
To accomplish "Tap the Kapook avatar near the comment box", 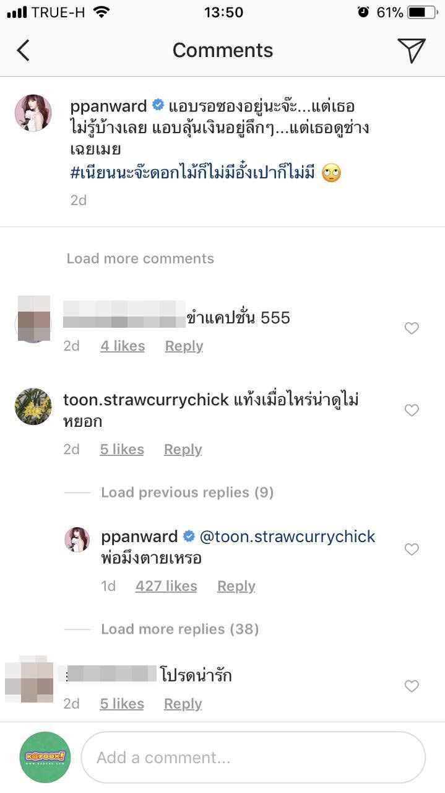I will pos(45,757).
